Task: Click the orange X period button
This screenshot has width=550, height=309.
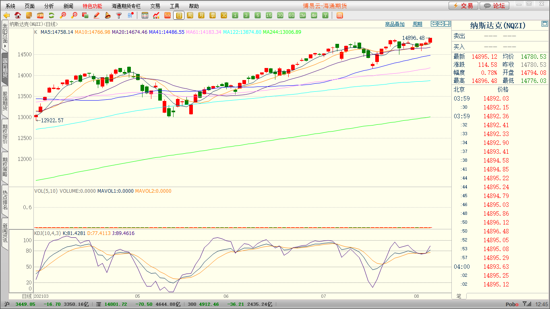Action: pos(224,15)
